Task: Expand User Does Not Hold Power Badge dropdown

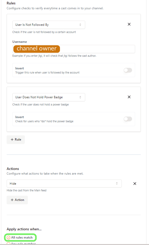Action: coord(49,97)
